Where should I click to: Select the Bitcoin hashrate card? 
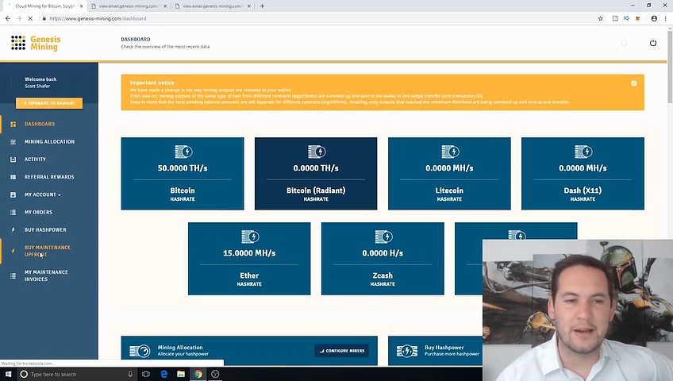click(x=183, y=174)
